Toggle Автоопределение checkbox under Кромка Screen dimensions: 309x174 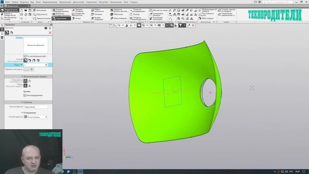coord(25,96)
